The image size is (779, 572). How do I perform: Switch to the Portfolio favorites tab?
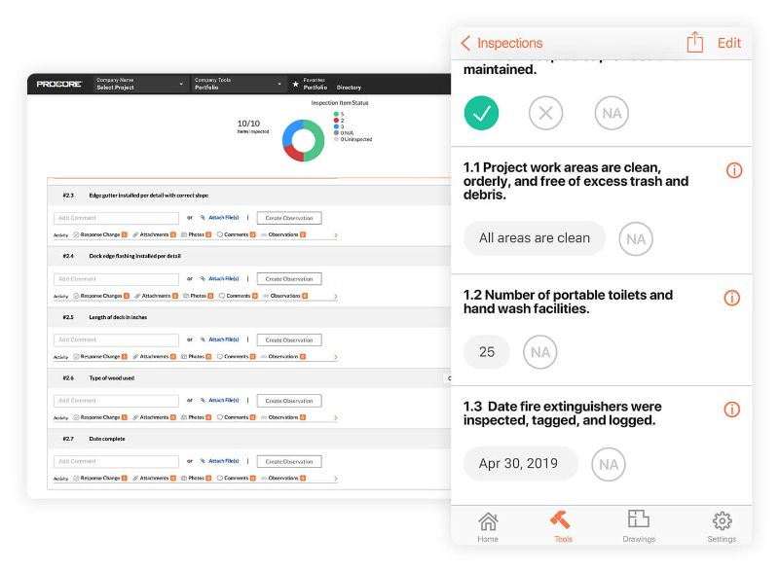(314, 87)
